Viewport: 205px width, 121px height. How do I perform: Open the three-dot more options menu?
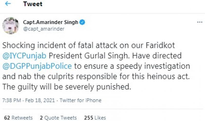click(199, 23)
